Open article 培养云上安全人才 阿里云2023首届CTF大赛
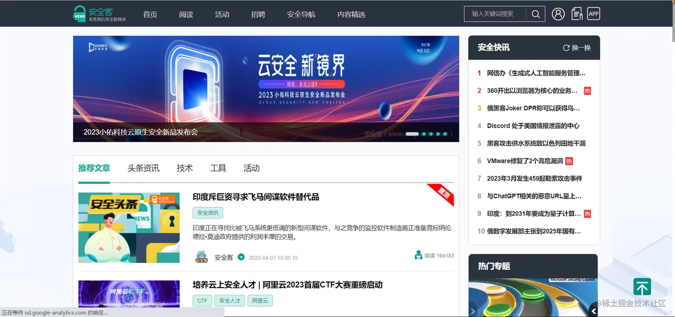Image resolution: width=675 pixels, height=317 pixels. click(x=287, y=285)
